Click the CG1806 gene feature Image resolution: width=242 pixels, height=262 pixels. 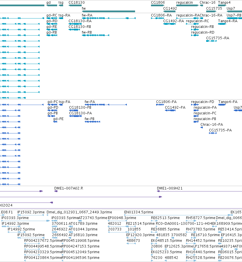[x=158, y=5]
